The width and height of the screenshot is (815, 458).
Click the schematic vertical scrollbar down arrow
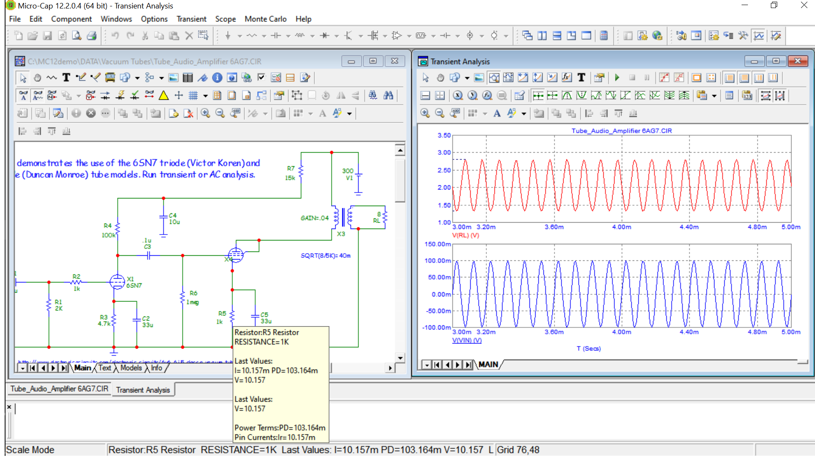400,358
